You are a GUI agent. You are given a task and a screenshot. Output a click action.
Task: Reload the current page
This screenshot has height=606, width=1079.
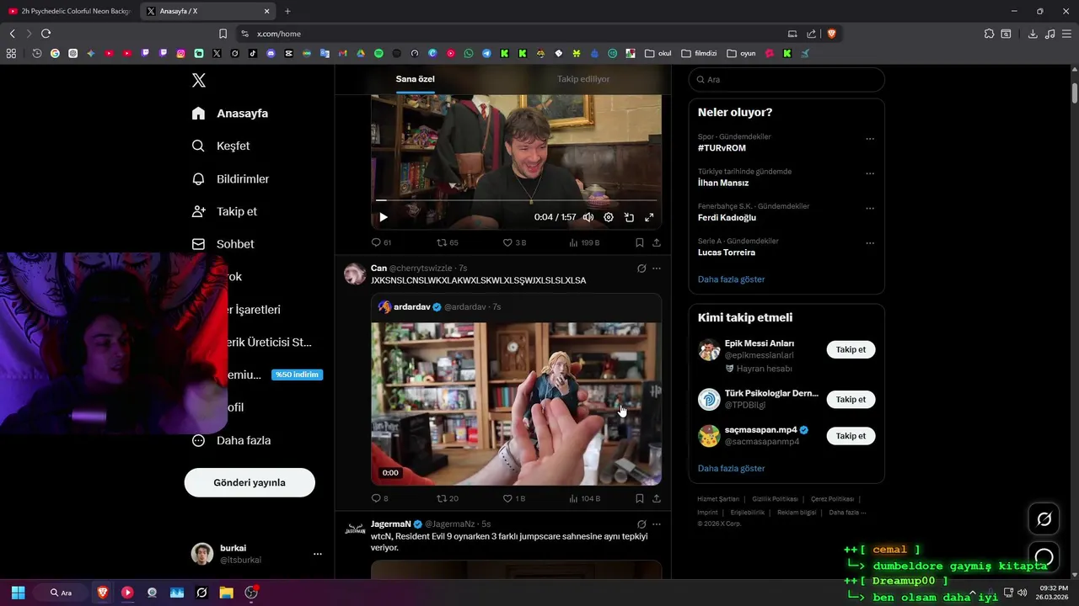tap(46, 34)
